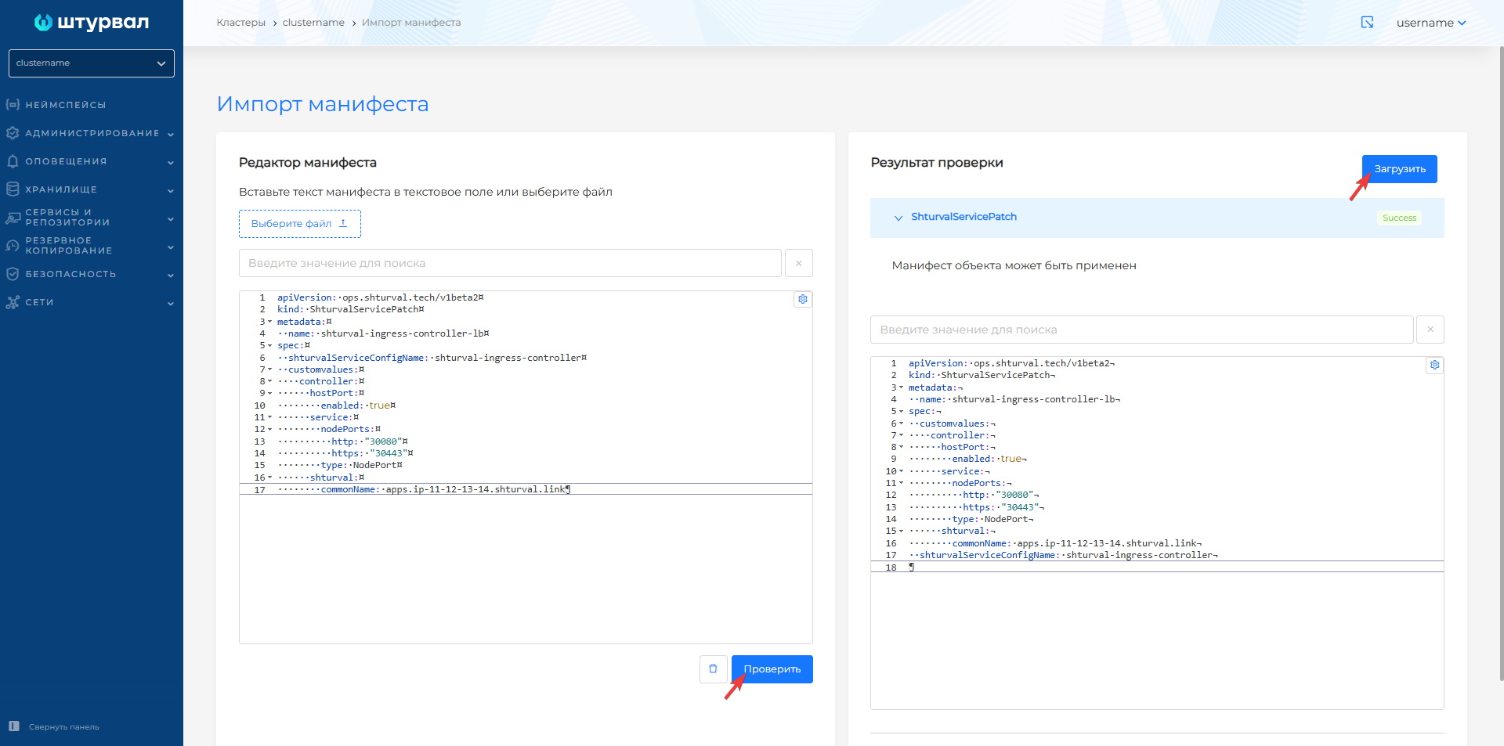Open result editor settings gear icon
Screen dimensions: 1504x746
[1434, 365]
